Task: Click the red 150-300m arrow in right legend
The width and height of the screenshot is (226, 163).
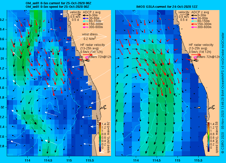Action: click(x=194, y=24)
